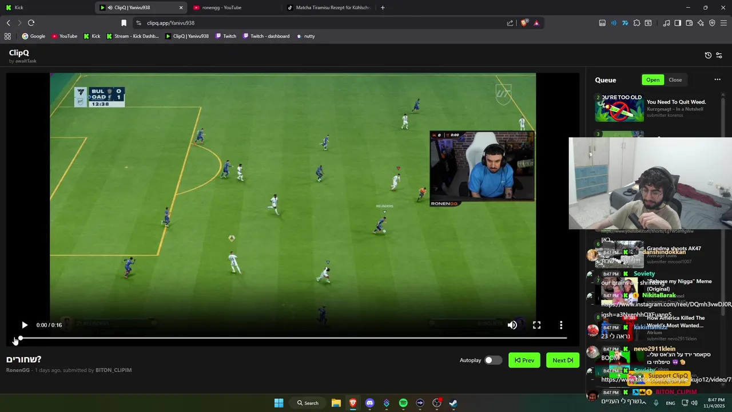This screenshot has height=412, width=732.
Task: Mute the ClipQ tab via audio icon
Action: [x=110, y=7]
